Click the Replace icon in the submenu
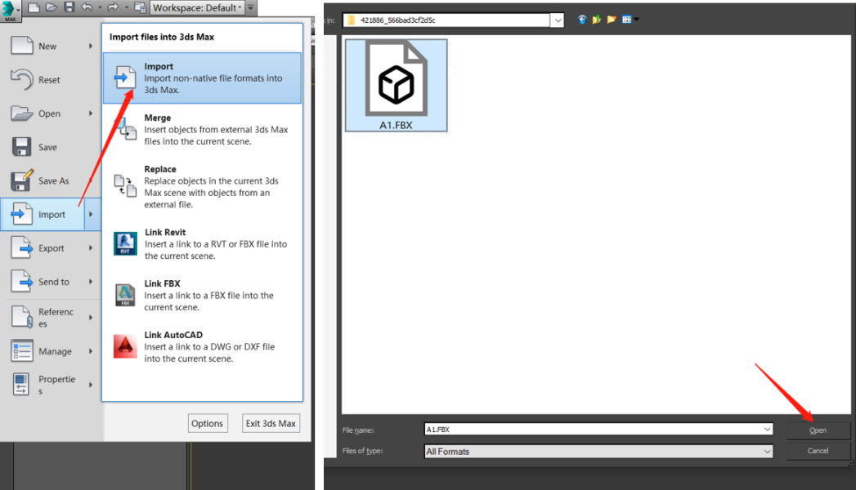This screenshot has width=856, height=490. coord(125,186)
